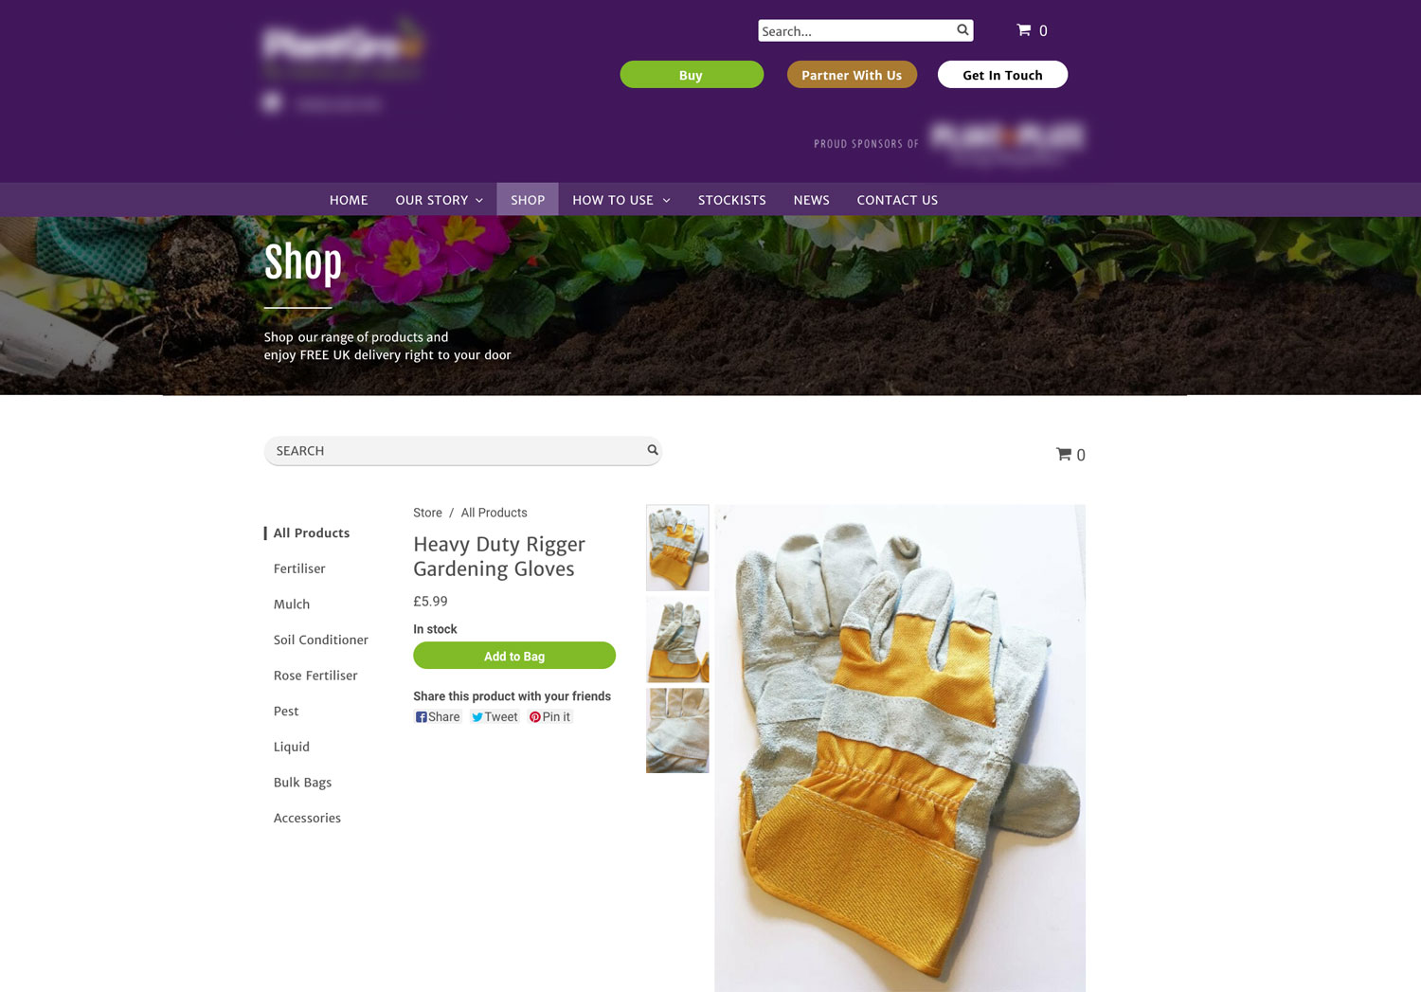Go to the News menu item
Screen dimensions: 1421x992
(812, 200)
